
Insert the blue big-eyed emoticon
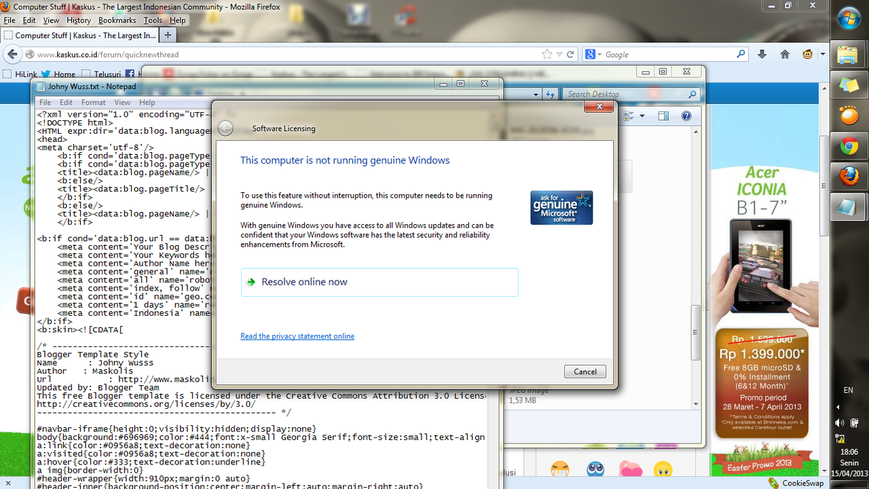coord(595,469)
